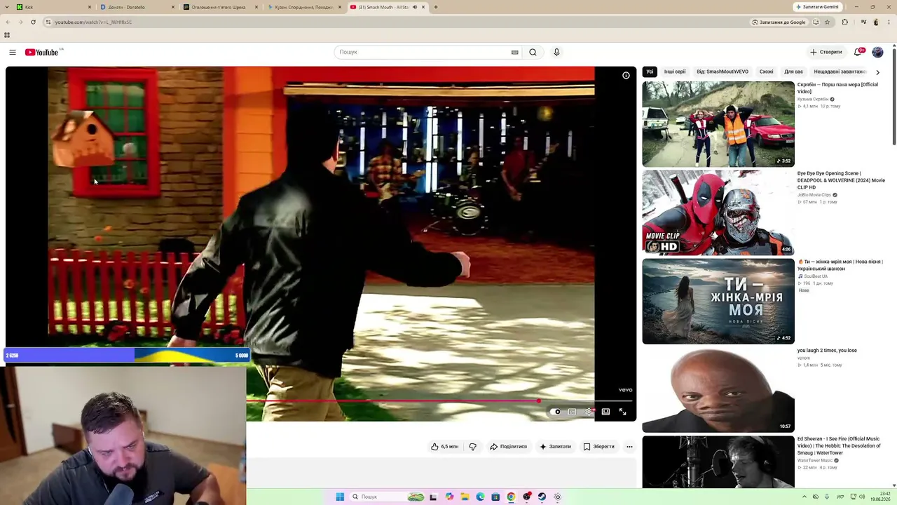Open the Chrome apps grid shortcut
This screenshot has width=897, height=505.
(7, 35)
